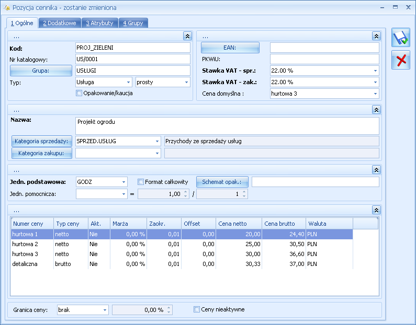Increase the unit divisor value 1
The image size is (416, 325).
click(x=244, y=192)
